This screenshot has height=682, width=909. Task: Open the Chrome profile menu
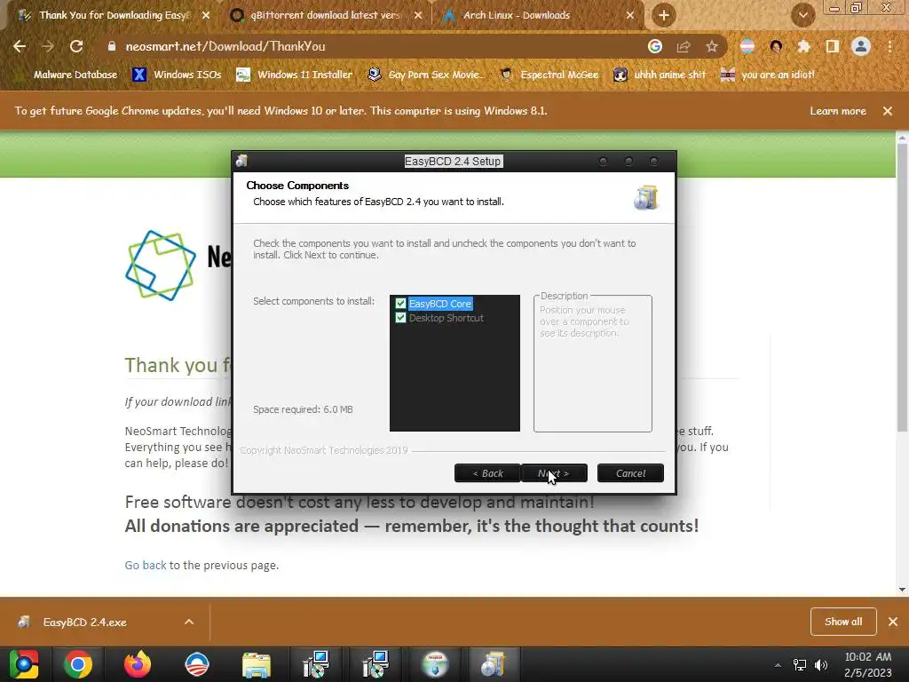tap(861, 46)
